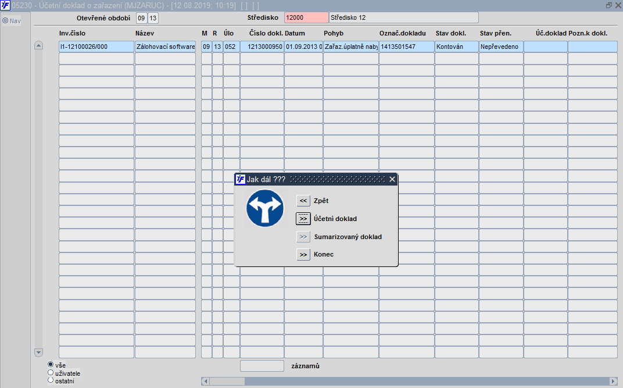The width and height of the screenshot is (623, 388).
Task: Close the Jak dál ??? dialog
Action: click(392, 179)
